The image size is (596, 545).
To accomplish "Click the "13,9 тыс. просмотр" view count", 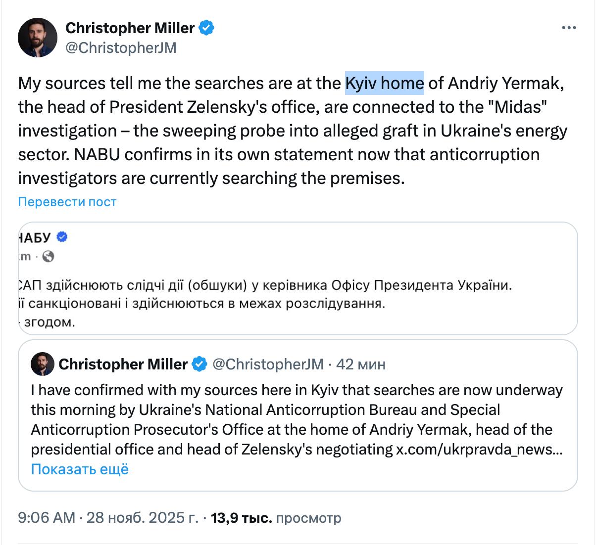I will pos(276,518).
